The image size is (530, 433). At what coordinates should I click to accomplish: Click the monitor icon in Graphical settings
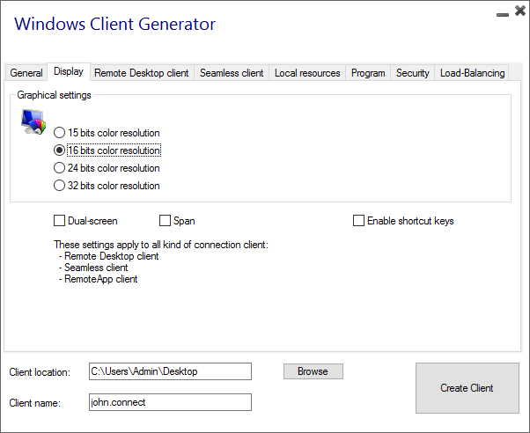[x=33, y=121]
